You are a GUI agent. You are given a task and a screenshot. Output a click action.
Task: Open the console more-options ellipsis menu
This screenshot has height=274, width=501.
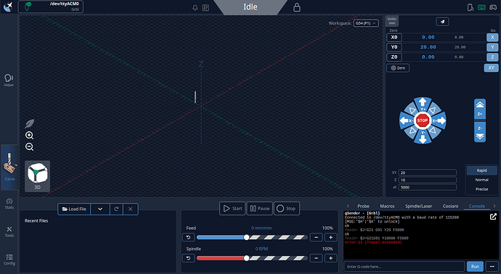pos(492,266)
